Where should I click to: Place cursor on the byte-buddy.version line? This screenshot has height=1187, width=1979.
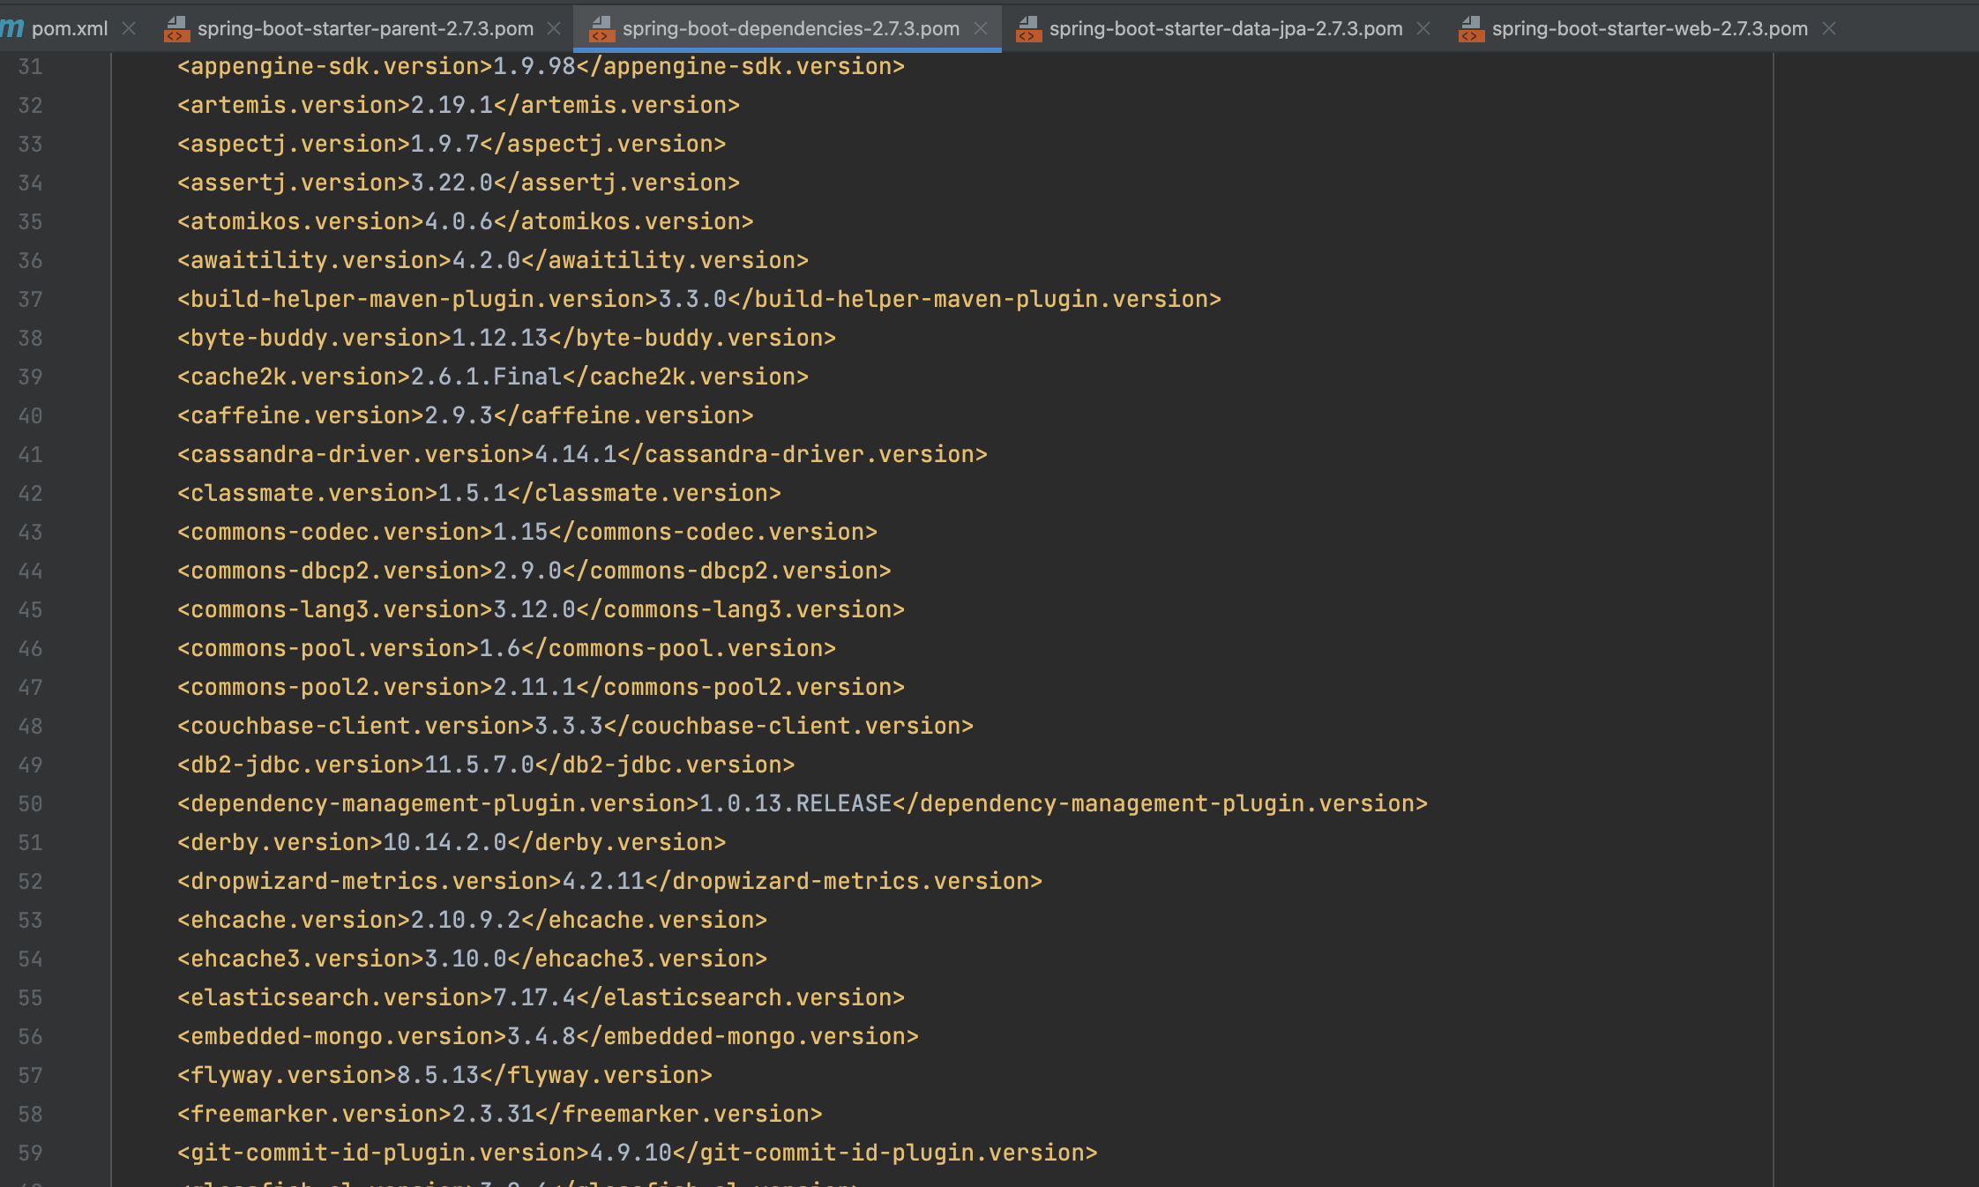coord(506,338)
